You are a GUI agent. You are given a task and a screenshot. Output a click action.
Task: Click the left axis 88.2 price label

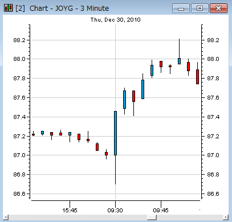(19, 40)
